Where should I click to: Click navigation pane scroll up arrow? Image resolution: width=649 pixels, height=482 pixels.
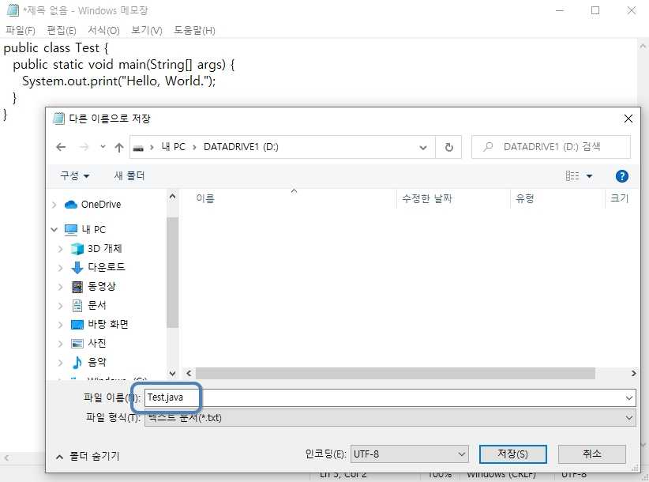[x=173, y=196]
